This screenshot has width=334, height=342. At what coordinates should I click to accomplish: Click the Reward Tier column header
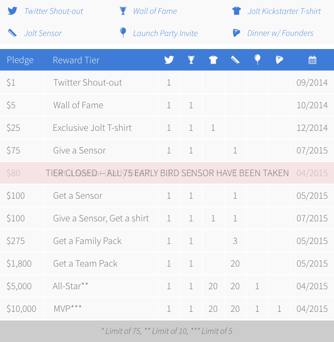click(x=76, y=60)
